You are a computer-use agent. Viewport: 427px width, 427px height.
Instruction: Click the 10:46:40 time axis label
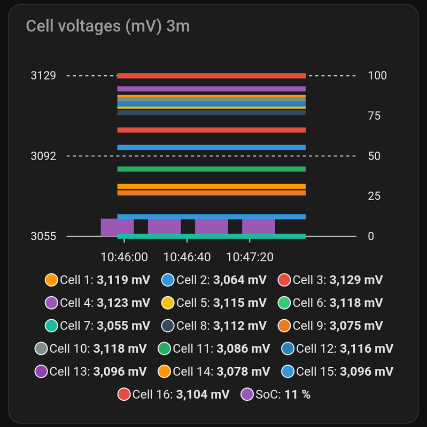pyautogui.click(x=187, y=257)
